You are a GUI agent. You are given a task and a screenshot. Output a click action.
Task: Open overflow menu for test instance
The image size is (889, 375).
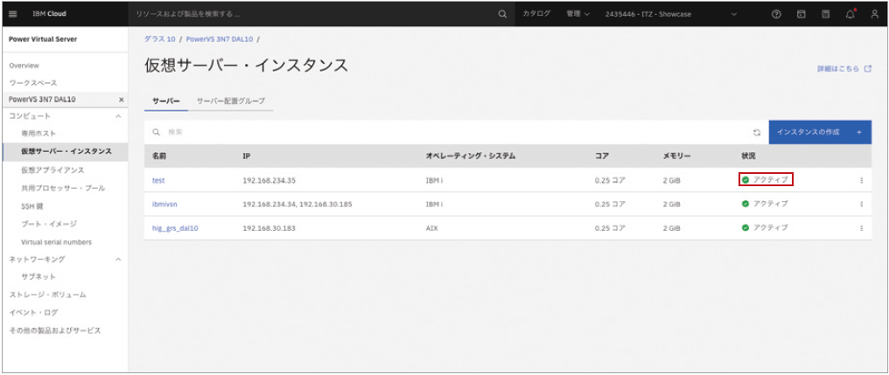pyautogui.click(x=861, y=180)
